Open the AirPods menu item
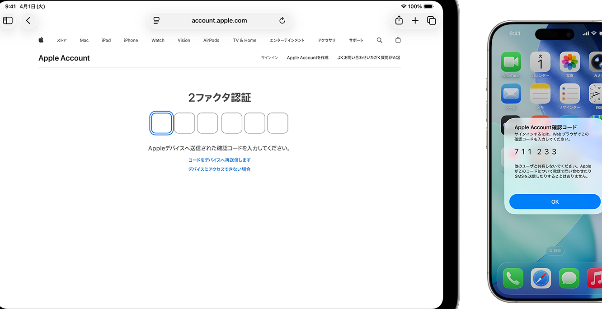Viewport: 602px width, 309px height. pyautogui.click(x=211, y=40)
